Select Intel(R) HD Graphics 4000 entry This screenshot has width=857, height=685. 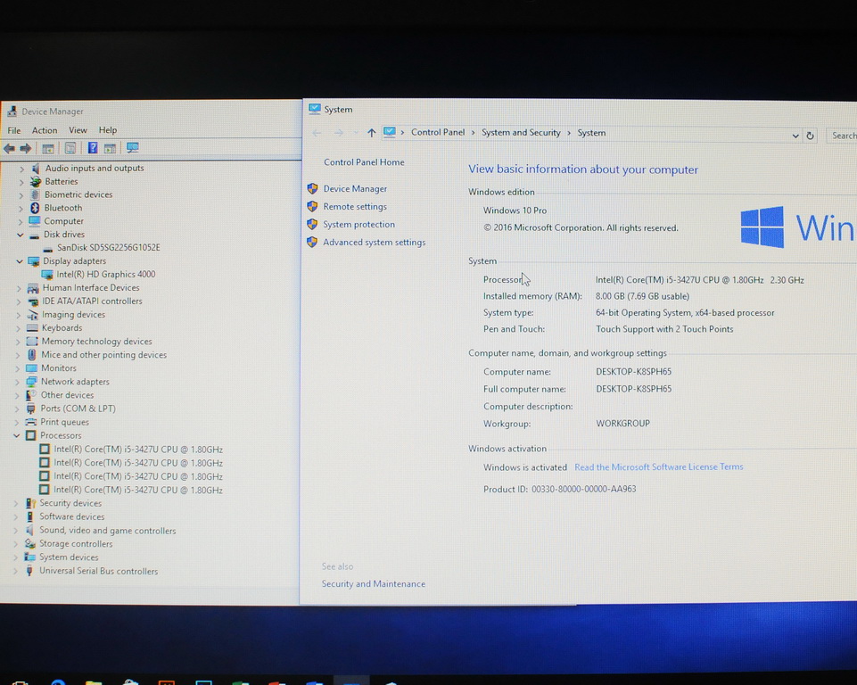(x=106, y=275)
